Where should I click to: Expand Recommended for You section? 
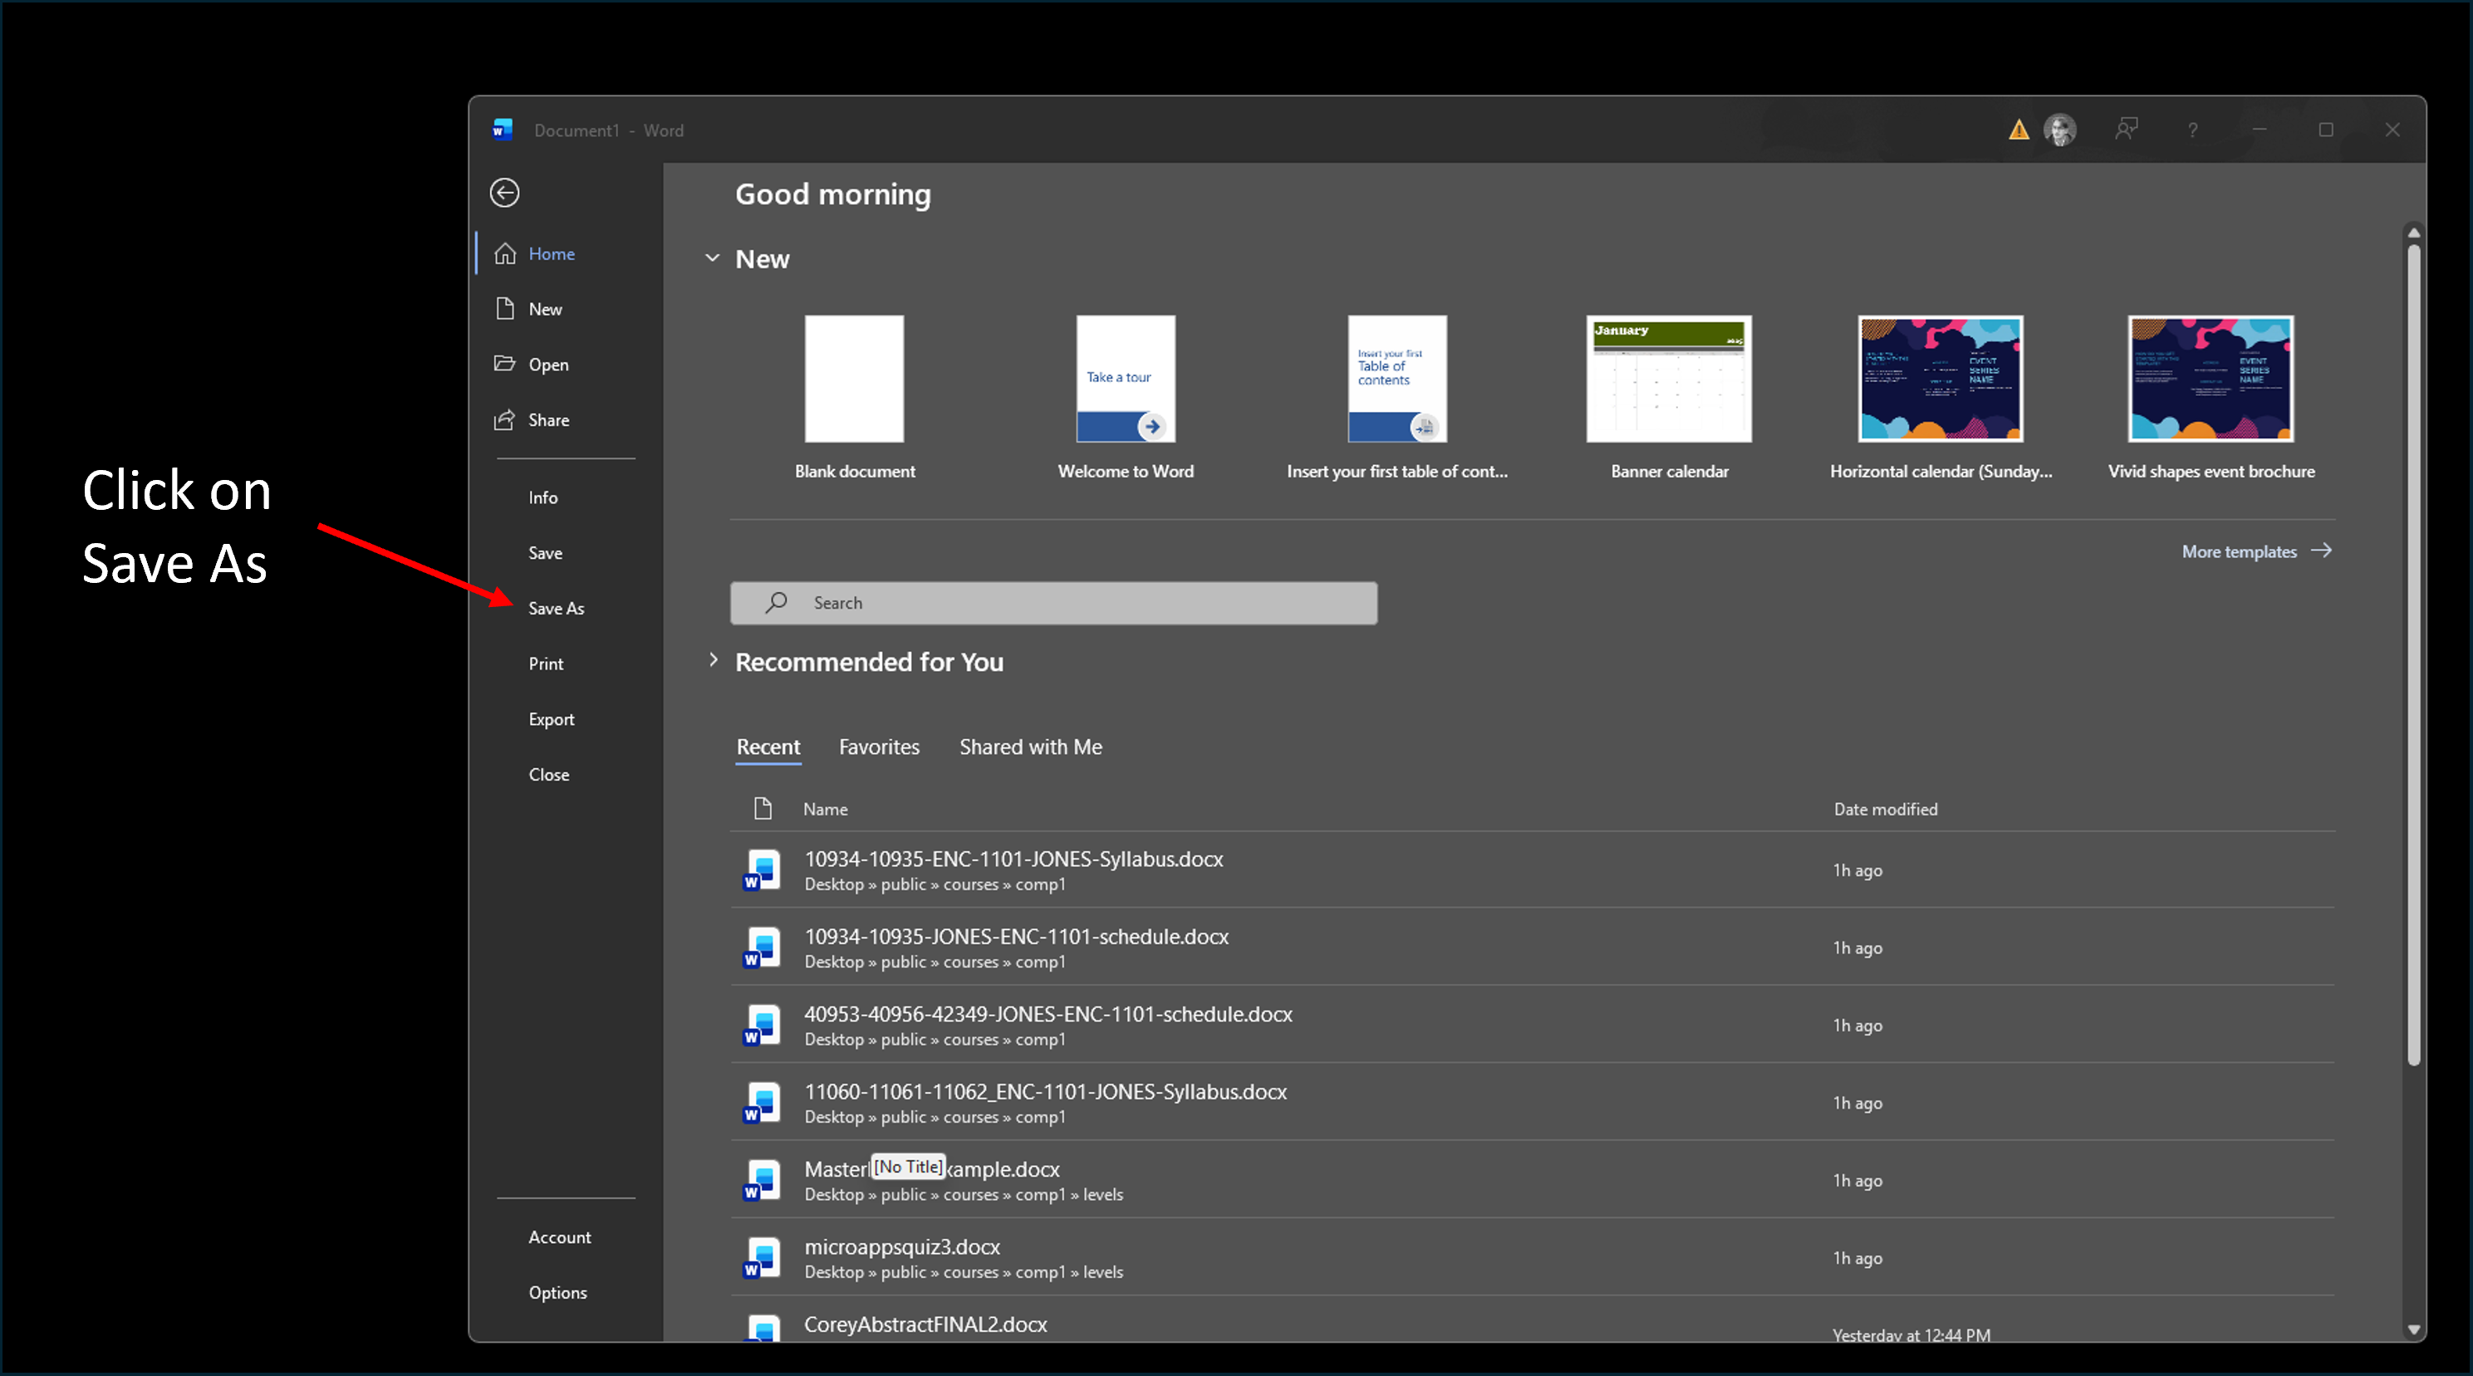coord(713,660)
